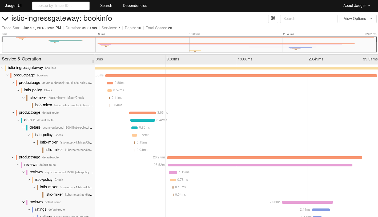Image resolution: width=378 pixels, height=217 pixels.
Task: Collapse chevron of reviews default-route 25.52ms row
Action: (x=18, y=165)
